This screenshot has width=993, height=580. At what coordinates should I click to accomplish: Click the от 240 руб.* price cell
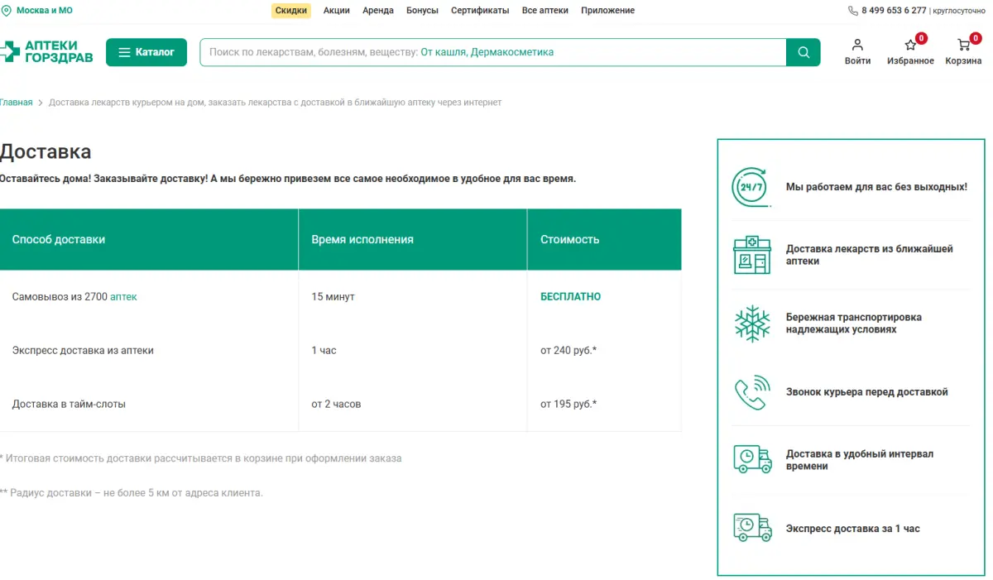568,350
